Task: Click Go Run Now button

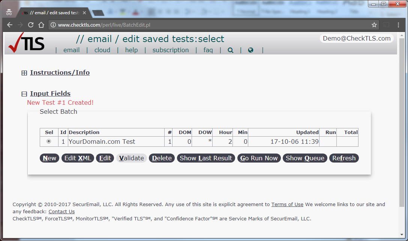Action: click(x=259, y=158)
